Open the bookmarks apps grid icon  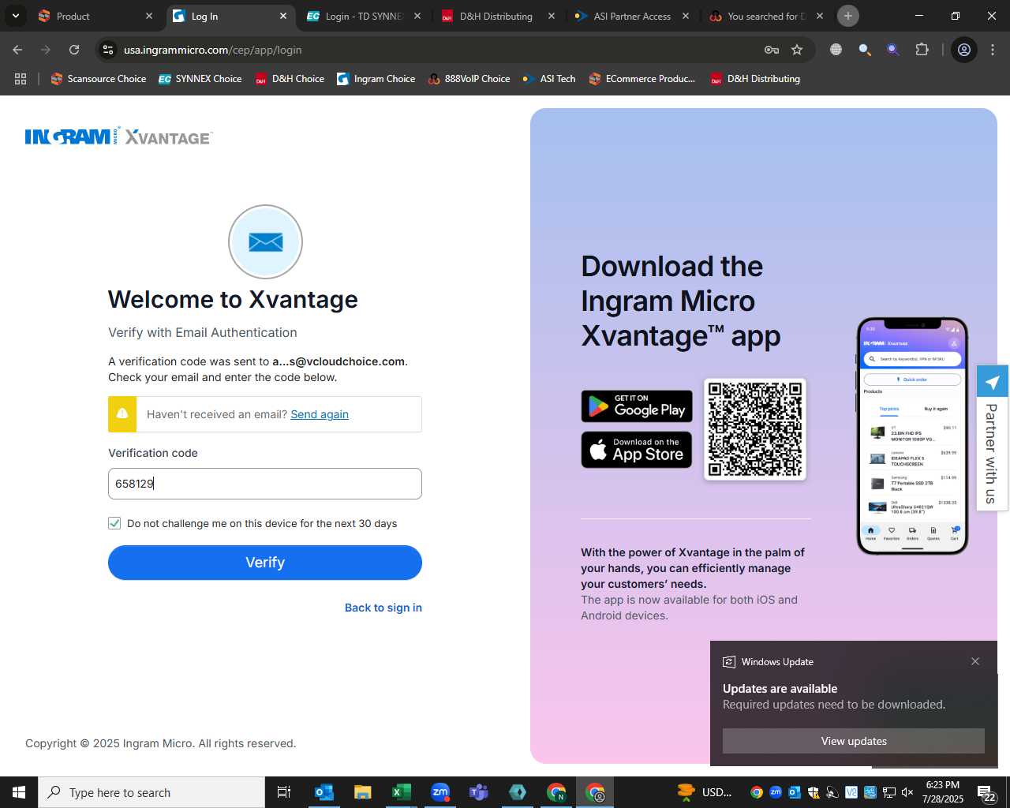(21, 79)
